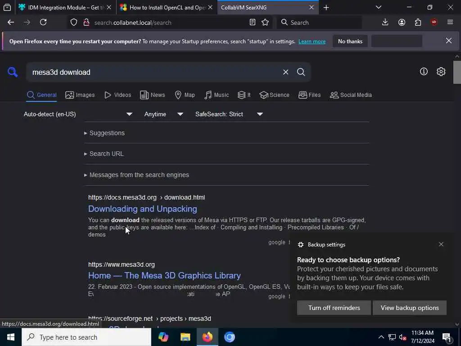Dismiss the Firefox startup notification bar
This screenshot has height=346, width=461.
tap(449, 41)
